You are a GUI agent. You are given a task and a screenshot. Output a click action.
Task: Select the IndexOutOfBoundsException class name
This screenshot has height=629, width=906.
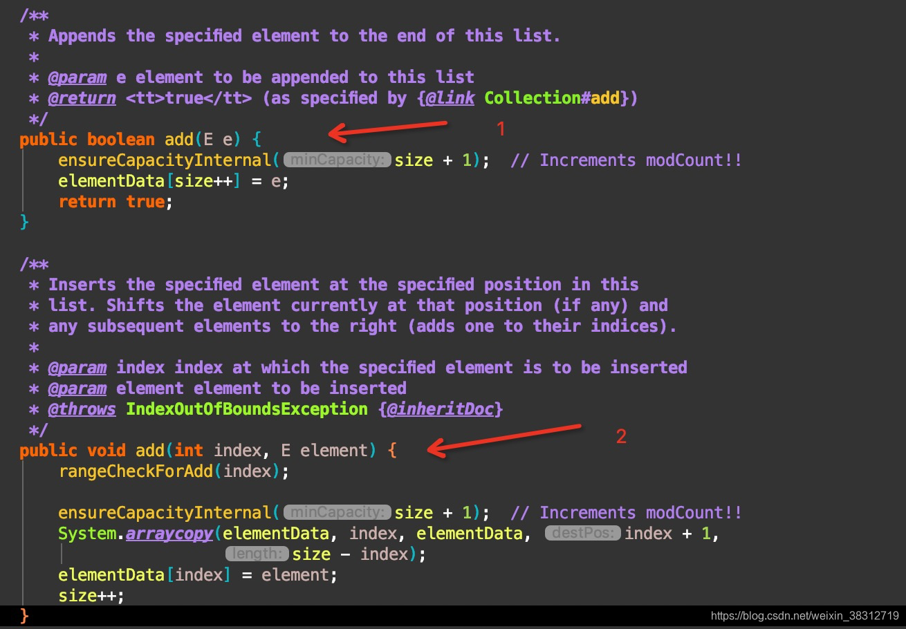pyautogui.click(x=247, y=409)
